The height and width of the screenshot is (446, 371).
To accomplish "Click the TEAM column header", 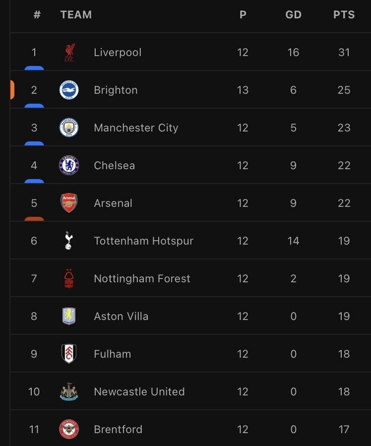I will (x=76, y=14).
